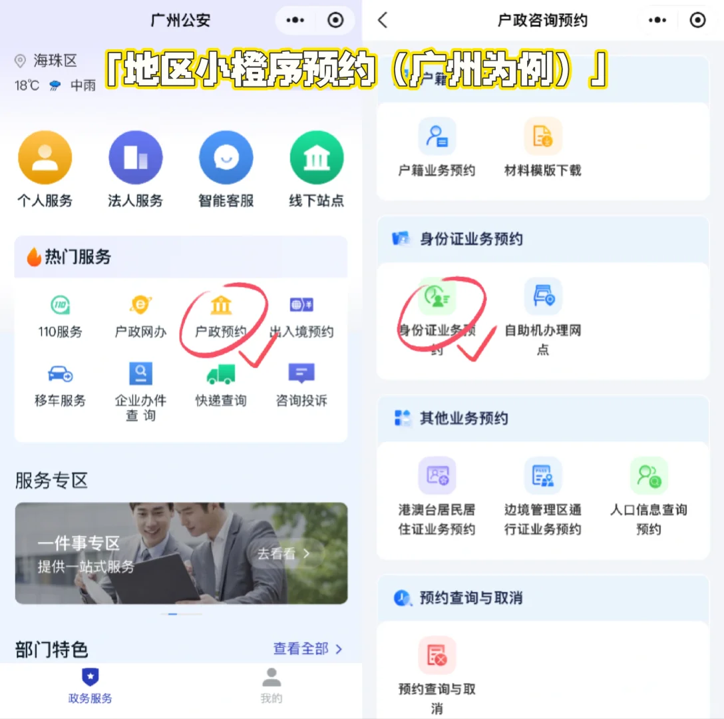Open 户政预约 appointment service
Viewport: 724px width, 719px height.
(x=221, y=316)
